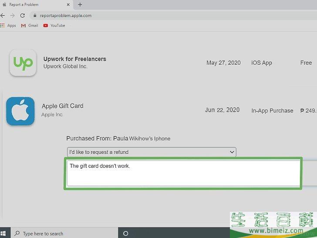The height and width of the screenshot is (238, 317).
Task: Click the Upwork for Freelancers title
Action: point(74,59)
